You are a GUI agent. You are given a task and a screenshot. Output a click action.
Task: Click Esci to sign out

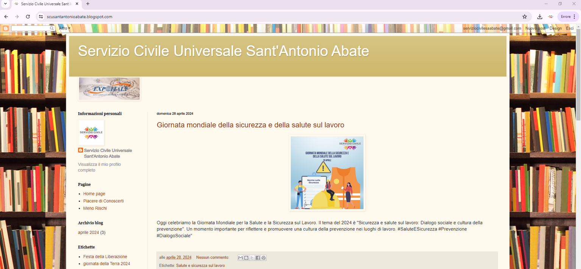(570, 28)
